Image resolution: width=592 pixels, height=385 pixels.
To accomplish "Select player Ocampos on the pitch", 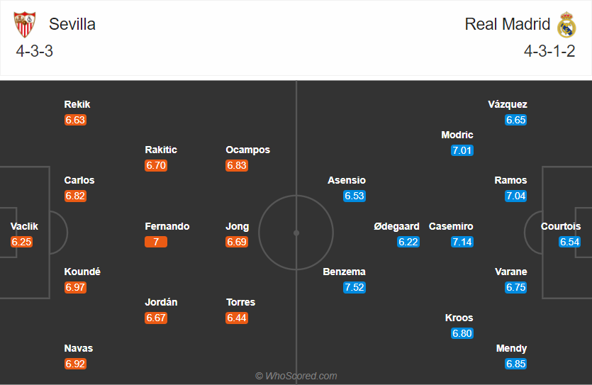I will 247,150.
